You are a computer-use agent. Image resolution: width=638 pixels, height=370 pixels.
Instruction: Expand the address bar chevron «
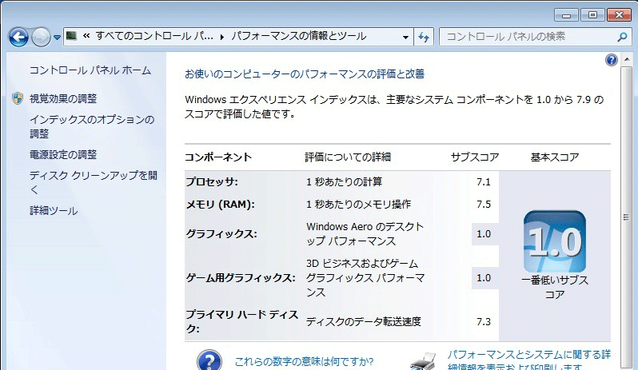point(86,36)
